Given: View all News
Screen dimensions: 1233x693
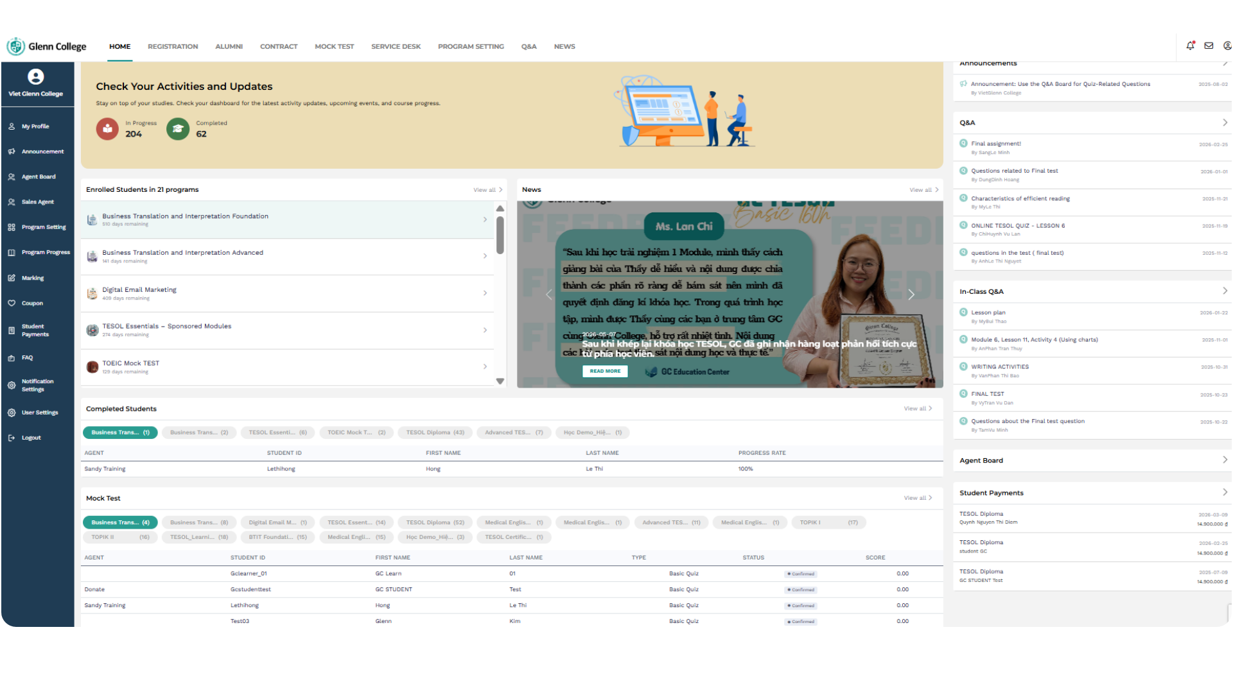Looking at the screenshot, I should 923,190.
